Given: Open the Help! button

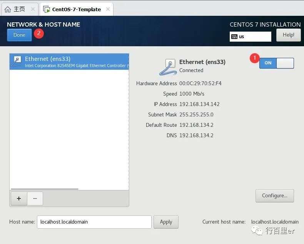Looking at the screenshot, I should 289,35.
